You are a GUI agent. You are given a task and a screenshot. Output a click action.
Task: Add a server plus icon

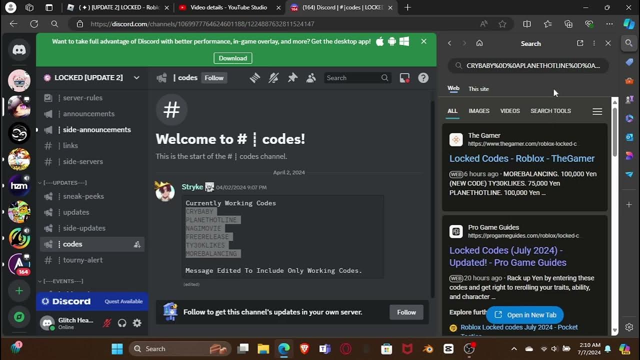[x=19, y=290]
